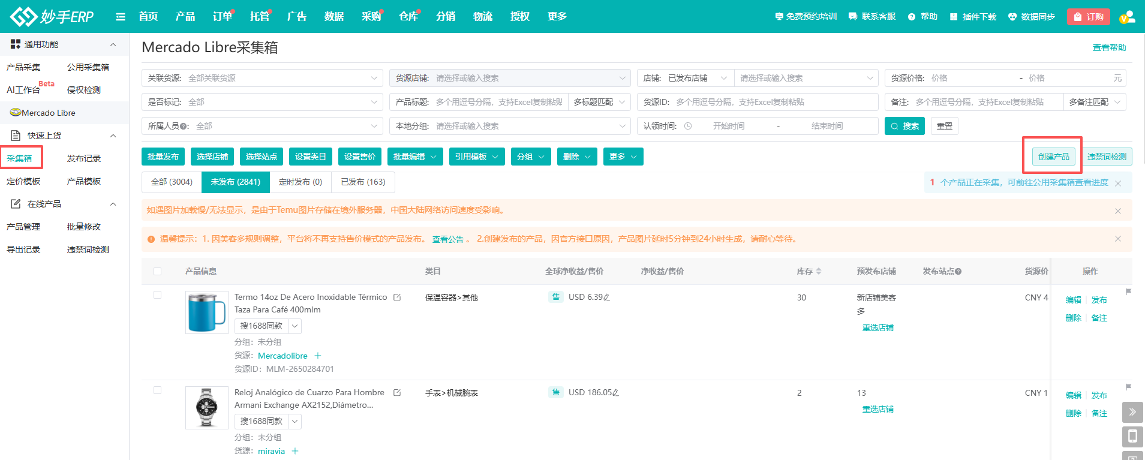The width and height of the screenshot is (1145, 460).
Task: Click the double-arrow expand icon at right edge
Action: [1132, 412]
